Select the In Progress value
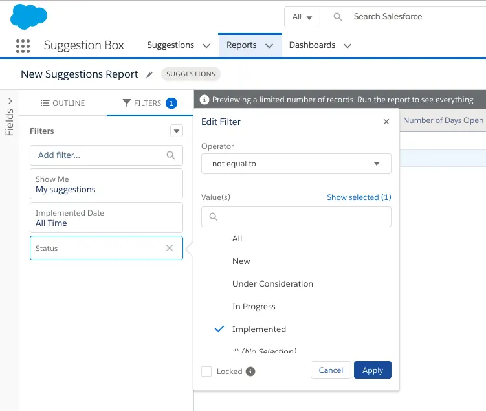The image size is (486, 411). pos(254,307)
